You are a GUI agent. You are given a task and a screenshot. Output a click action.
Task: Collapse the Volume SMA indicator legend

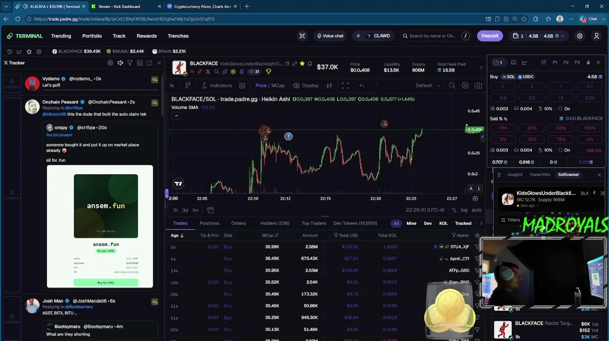176,116
